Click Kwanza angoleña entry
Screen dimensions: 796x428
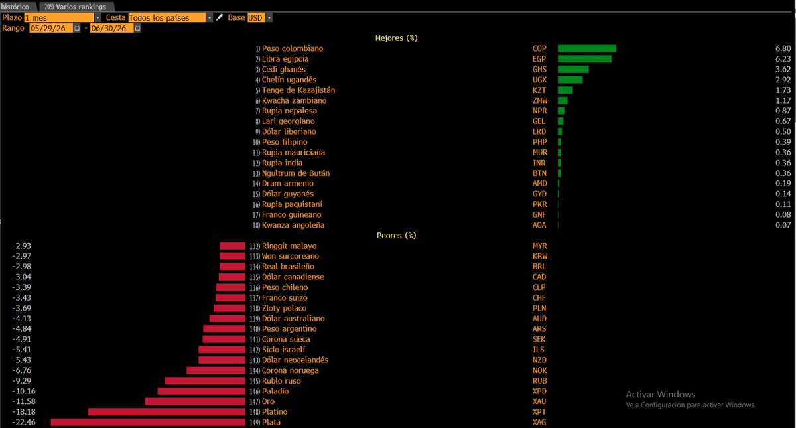tap(293, 225)
